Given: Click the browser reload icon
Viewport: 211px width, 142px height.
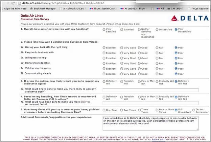Looking at the screenshot, I should tap(13, 3).
